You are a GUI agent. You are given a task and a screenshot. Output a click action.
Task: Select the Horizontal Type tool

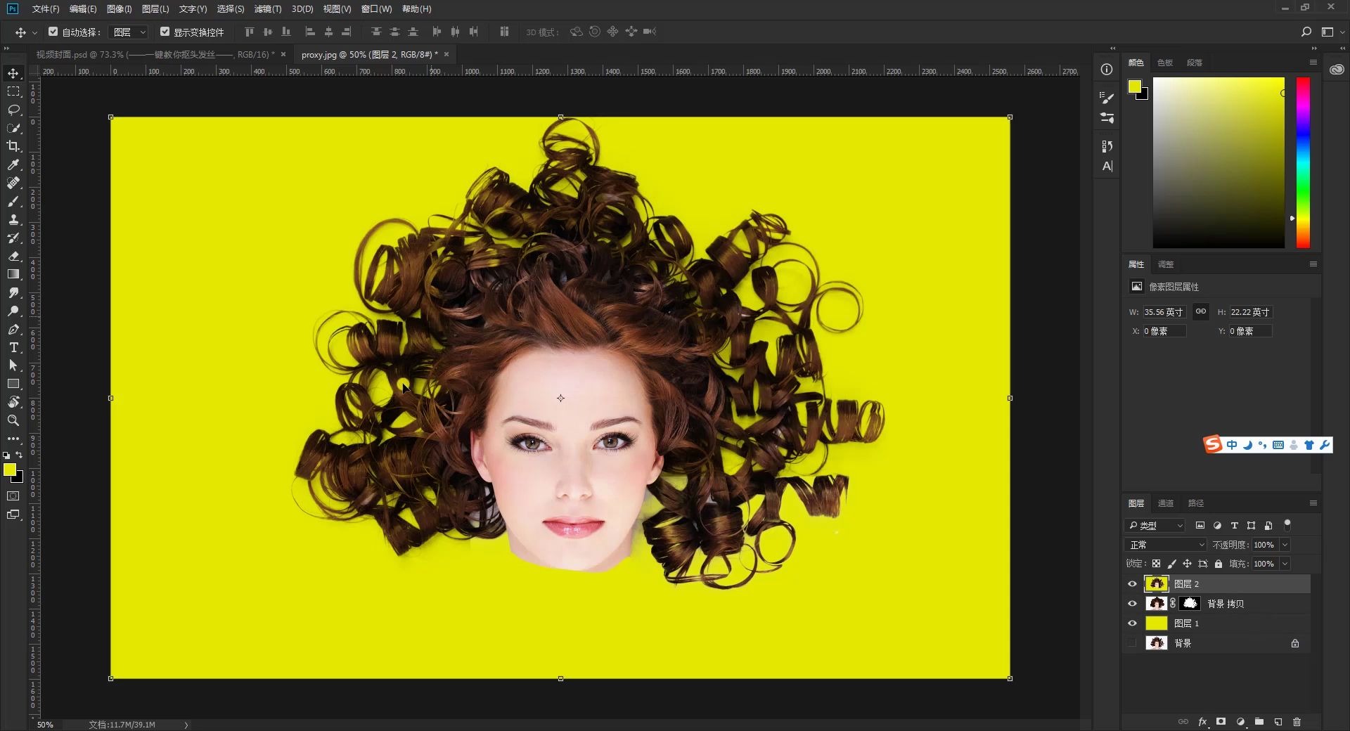click(13, 347)
